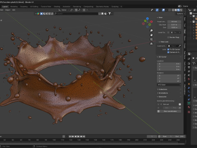Open Render properties tab icon

pos(189,63)
